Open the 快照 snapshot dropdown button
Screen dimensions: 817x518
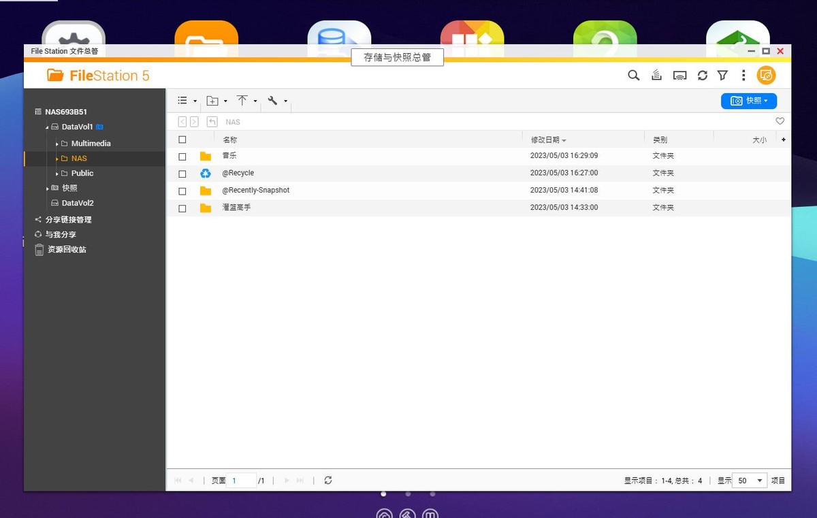click(748, 101)
